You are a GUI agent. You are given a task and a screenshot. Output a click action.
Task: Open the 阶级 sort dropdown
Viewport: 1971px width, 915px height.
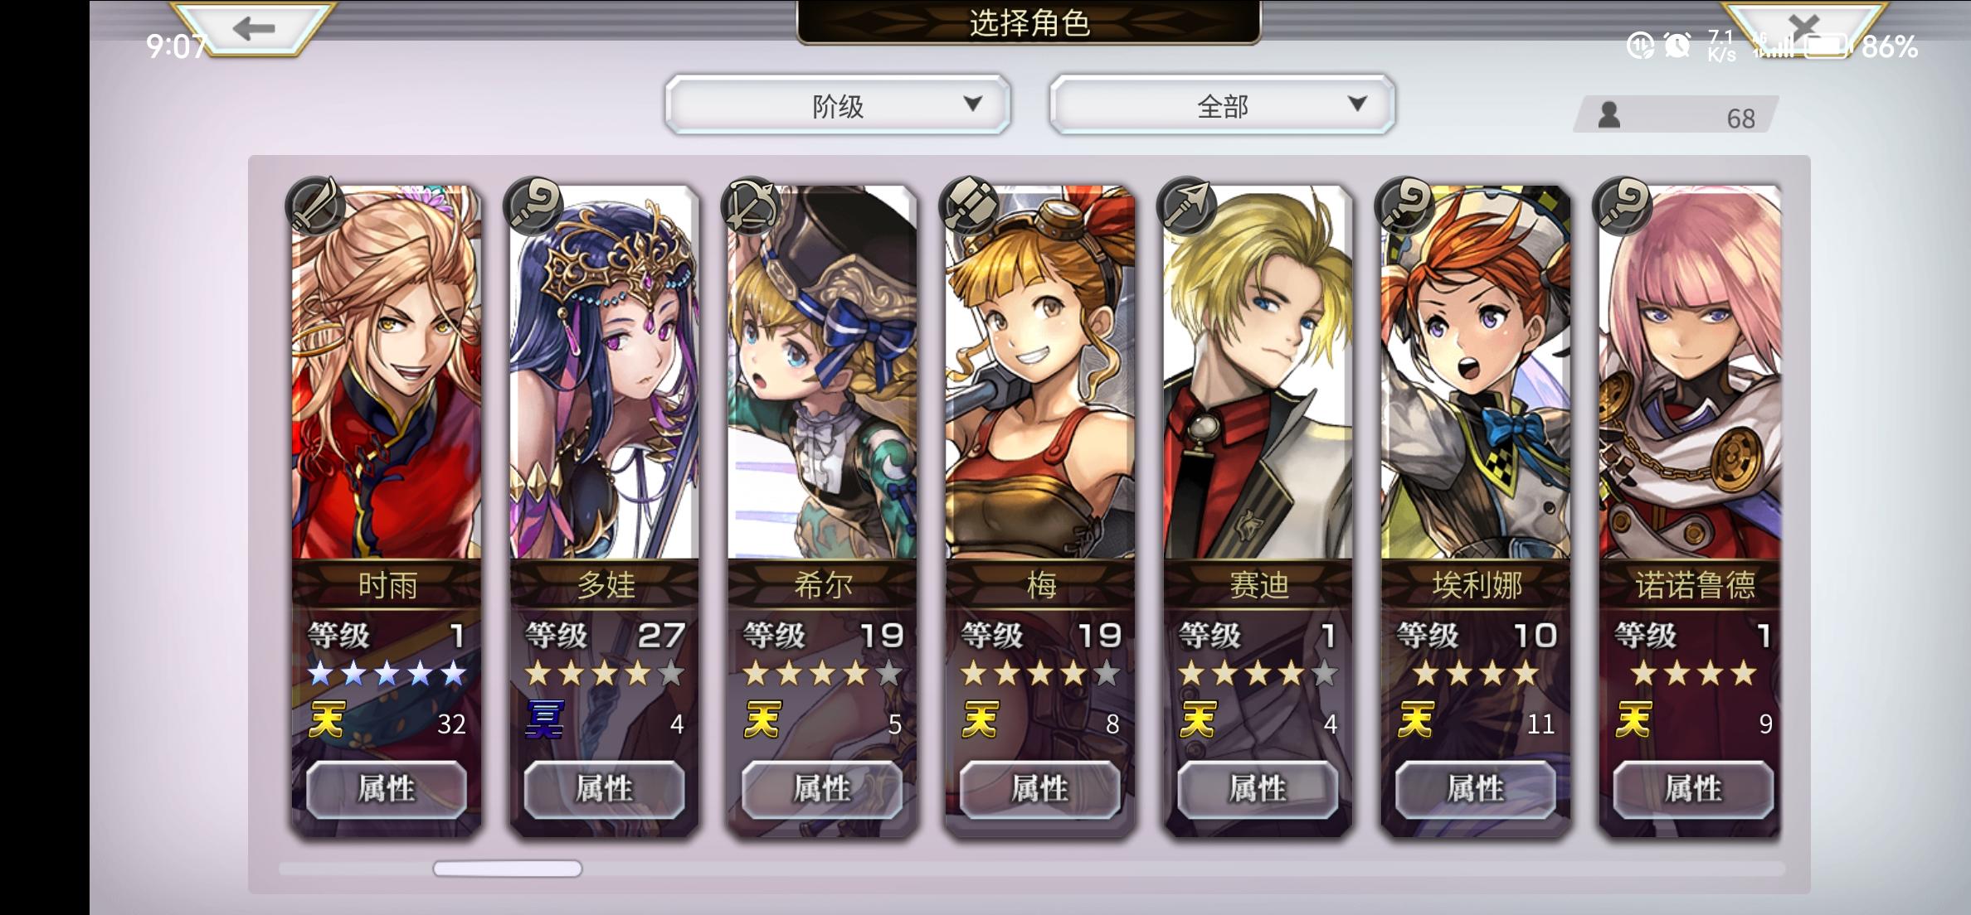[838, 105]
